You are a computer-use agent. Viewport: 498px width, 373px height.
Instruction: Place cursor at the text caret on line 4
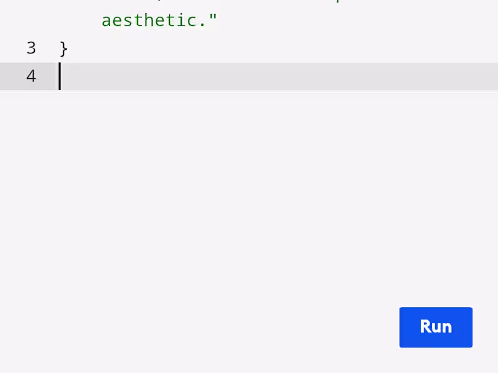pyautogui.click(x=60, y=76)
